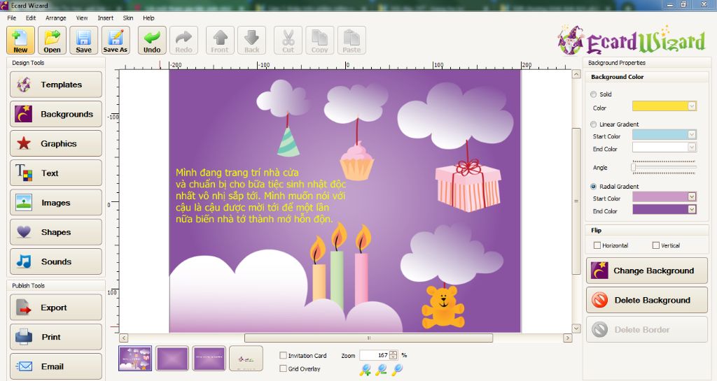
Task: Open Radial Gradient Start Color dropdown
Action: coord(692,196)
